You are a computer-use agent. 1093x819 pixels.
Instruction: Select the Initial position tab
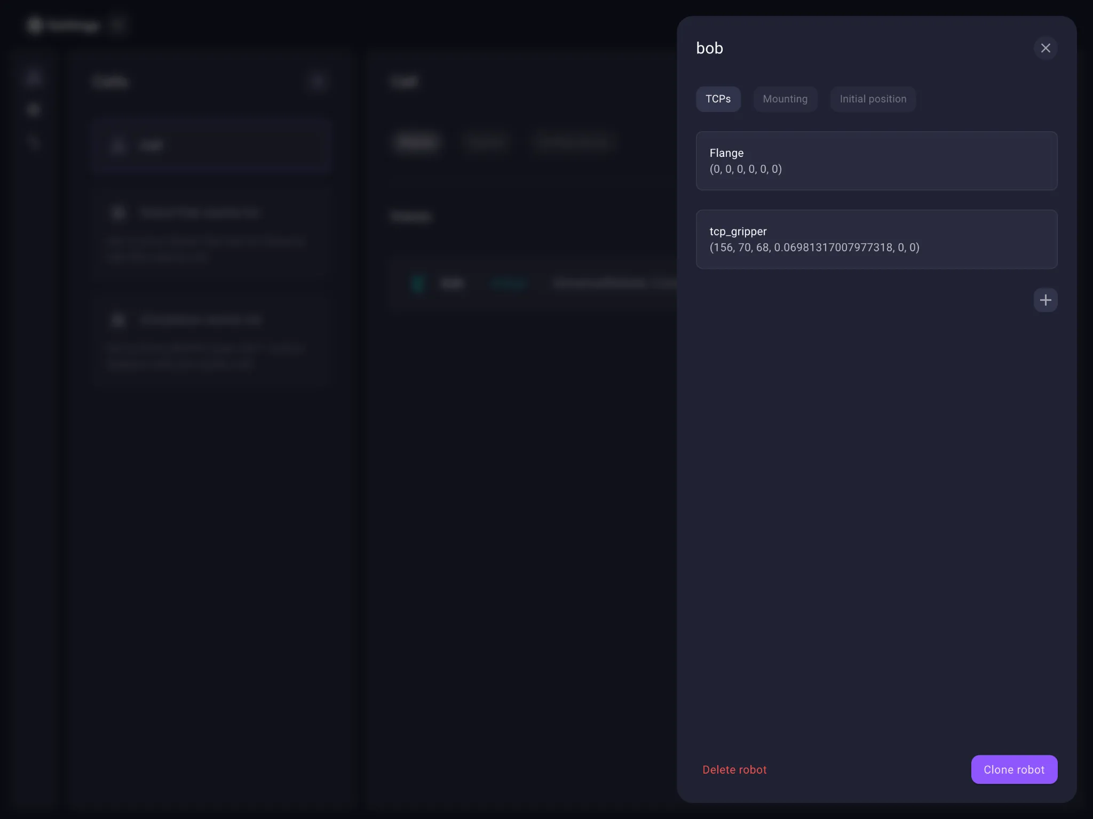click(x=873, y=99)
